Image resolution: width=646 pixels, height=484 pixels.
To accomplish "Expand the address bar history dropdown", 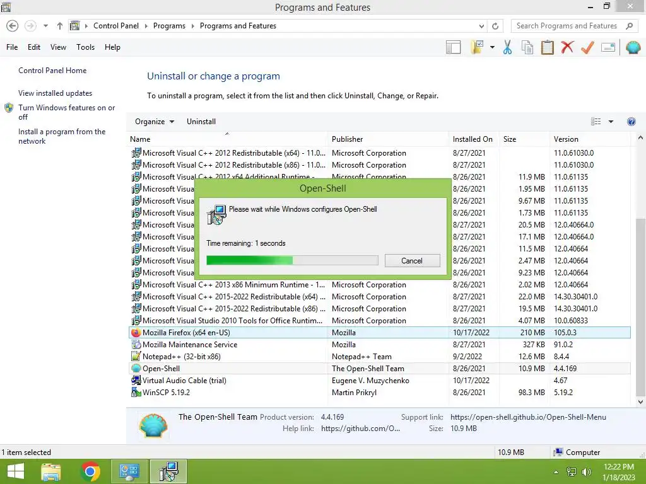I will (481, 26).
